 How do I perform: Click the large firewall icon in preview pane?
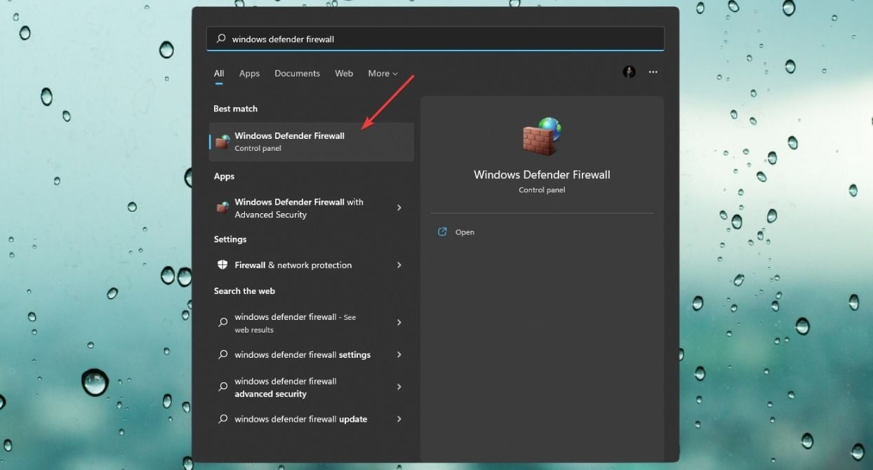pyautogui.click(x=542, y=136)
